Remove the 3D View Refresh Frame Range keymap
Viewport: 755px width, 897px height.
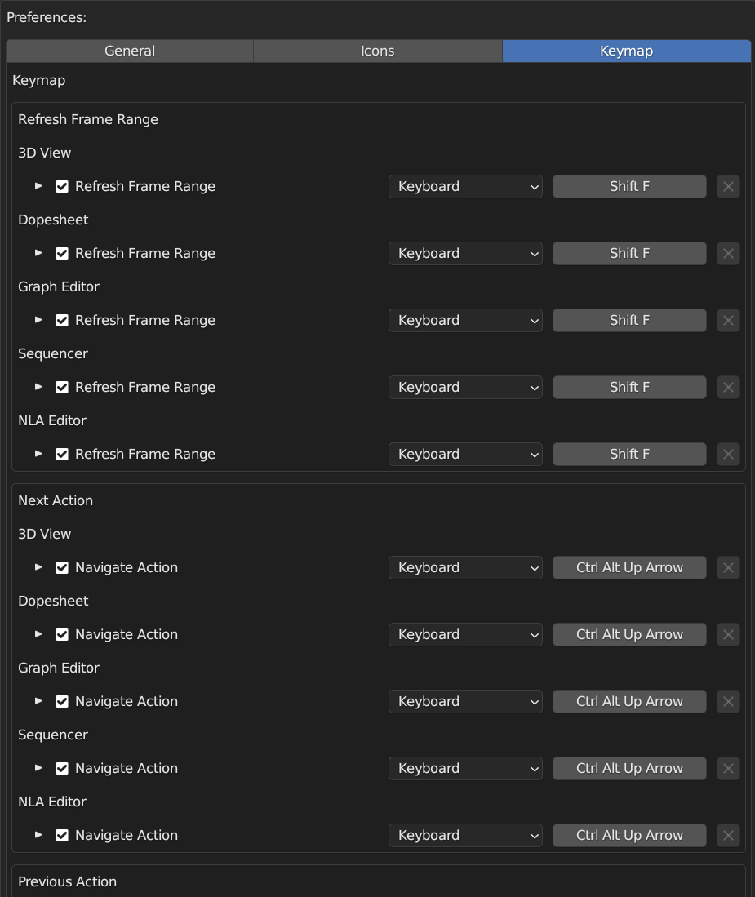pos(728,187)
